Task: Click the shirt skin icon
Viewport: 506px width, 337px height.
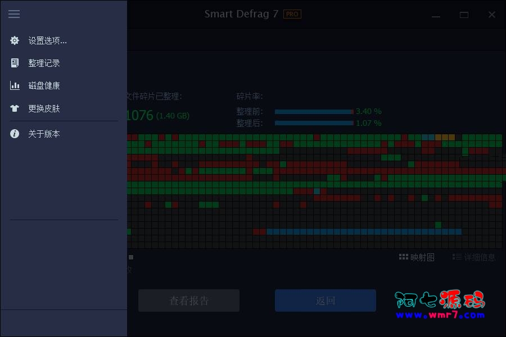Action: (x=15, y=108)
